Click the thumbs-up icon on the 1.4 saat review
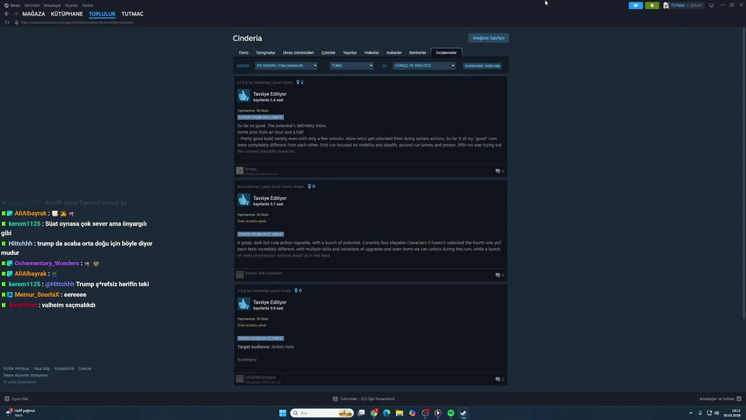 (x=244, y=96)
